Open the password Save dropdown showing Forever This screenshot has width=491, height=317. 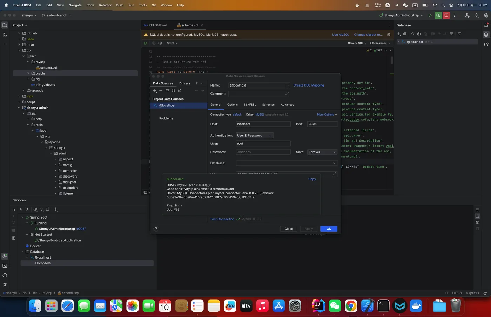(x=322, y=152)
